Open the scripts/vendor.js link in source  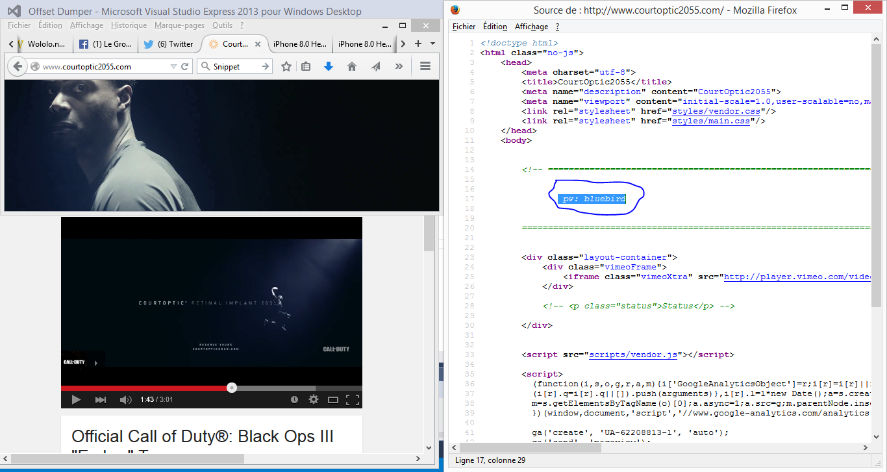point(633,354)
